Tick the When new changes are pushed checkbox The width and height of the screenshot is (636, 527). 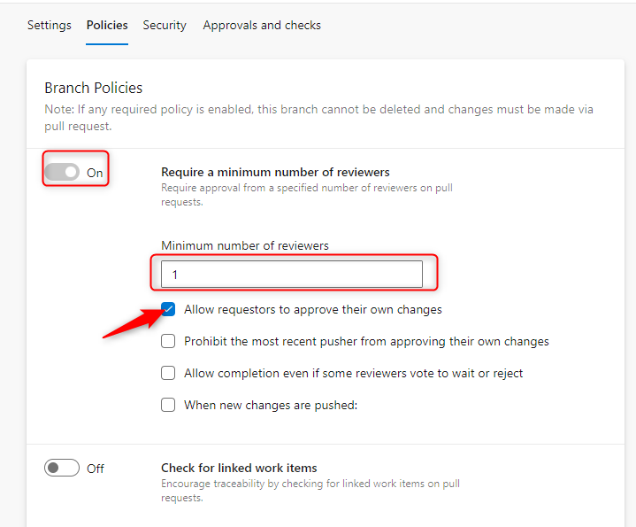click(x=168, y=405)
